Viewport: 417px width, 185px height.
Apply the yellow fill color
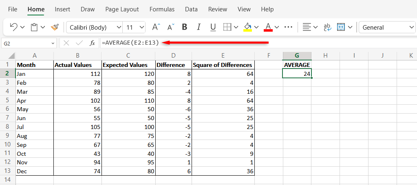pos(247,27)
